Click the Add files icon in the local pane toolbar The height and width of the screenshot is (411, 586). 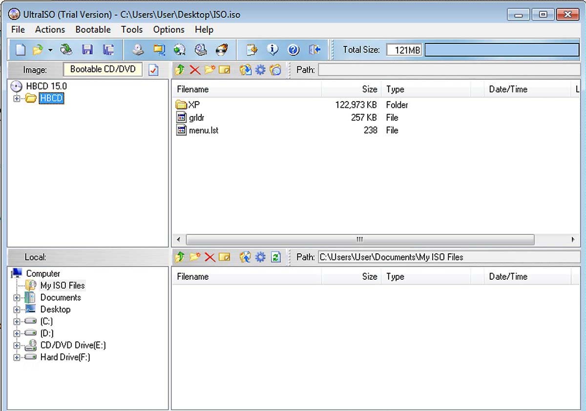pos(245,257)
